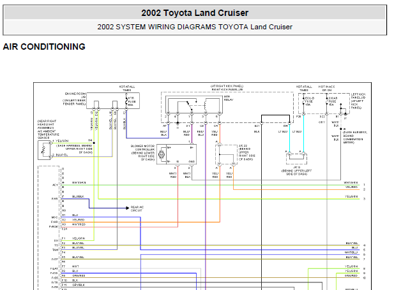Image resolution: width=394 pixels, height=290 pixels.
Task: Click the black splice dot near DASH HARNESS behind combination meter
Action: point(341,129)
